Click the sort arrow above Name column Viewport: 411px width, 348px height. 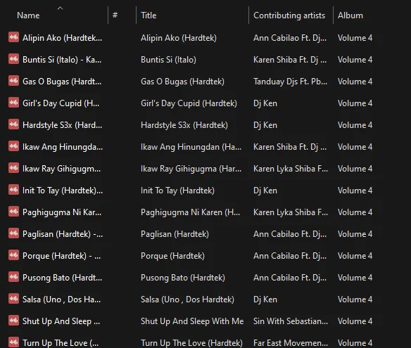60,8
